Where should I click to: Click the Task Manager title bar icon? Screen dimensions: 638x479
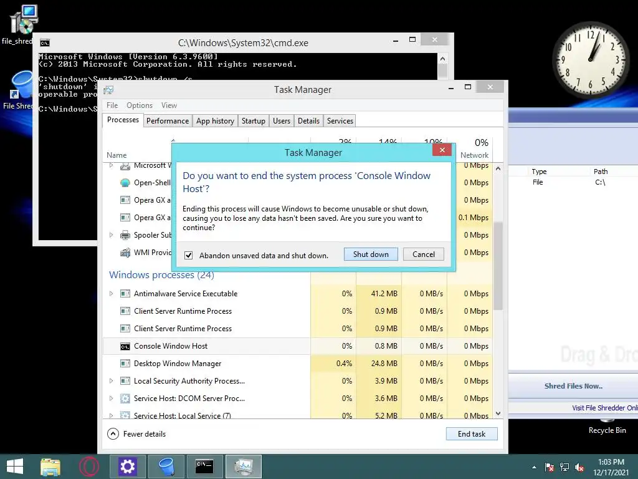tap(108, 90)
